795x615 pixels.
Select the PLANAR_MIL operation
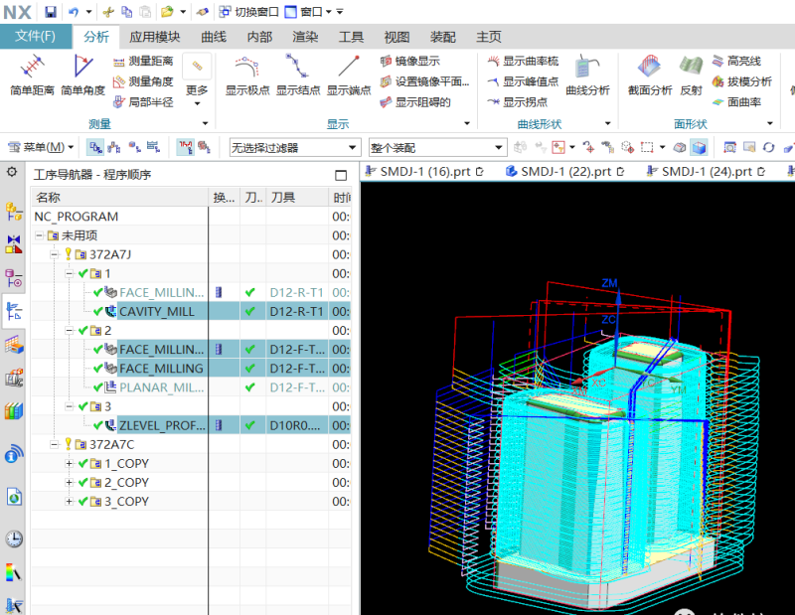162,387
